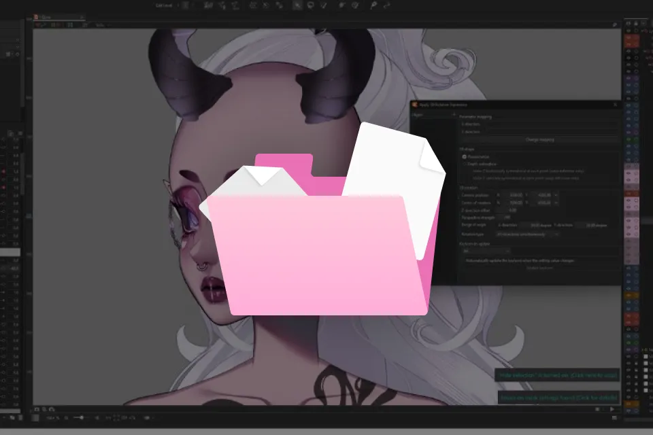Click the Hide selection undo notification
Image resolution: width=653 pixels, height=435 pixels.
click(557, 375)
